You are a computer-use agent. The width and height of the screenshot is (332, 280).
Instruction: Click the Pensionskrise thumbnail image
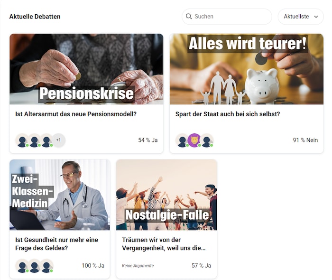pos(86,69)
